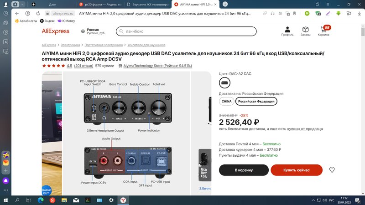Add item with В корзину button

244,170
